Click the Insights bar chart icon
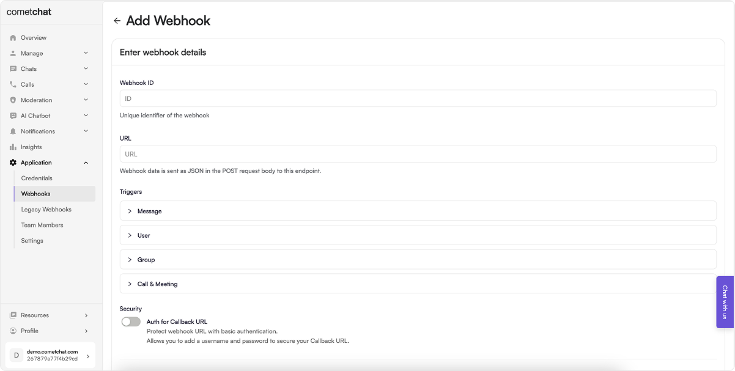735x371 pixels. tap(13, 147)
